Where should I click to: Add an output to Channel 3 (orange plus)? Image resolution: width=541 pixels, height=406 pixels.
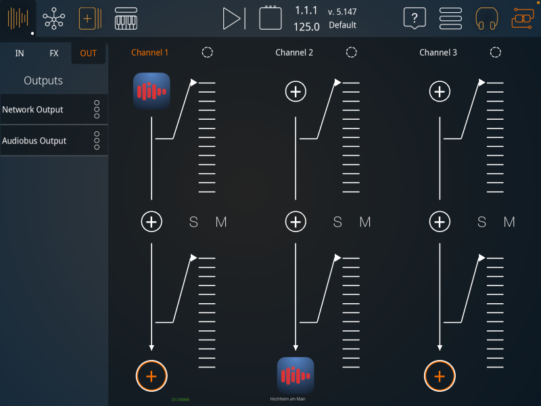click(440, 376)
